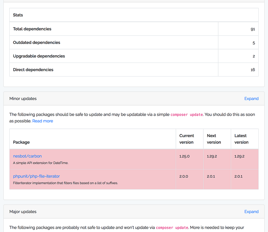Click the composer update code in Minor updates
Viewport: 268px width, 232px height.
point(187,115)
